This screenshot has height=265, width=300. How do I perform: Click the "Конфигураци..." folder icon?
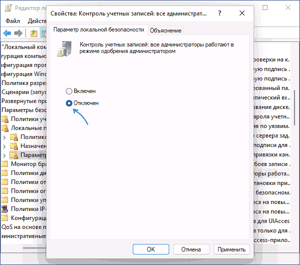coord(5,218)
